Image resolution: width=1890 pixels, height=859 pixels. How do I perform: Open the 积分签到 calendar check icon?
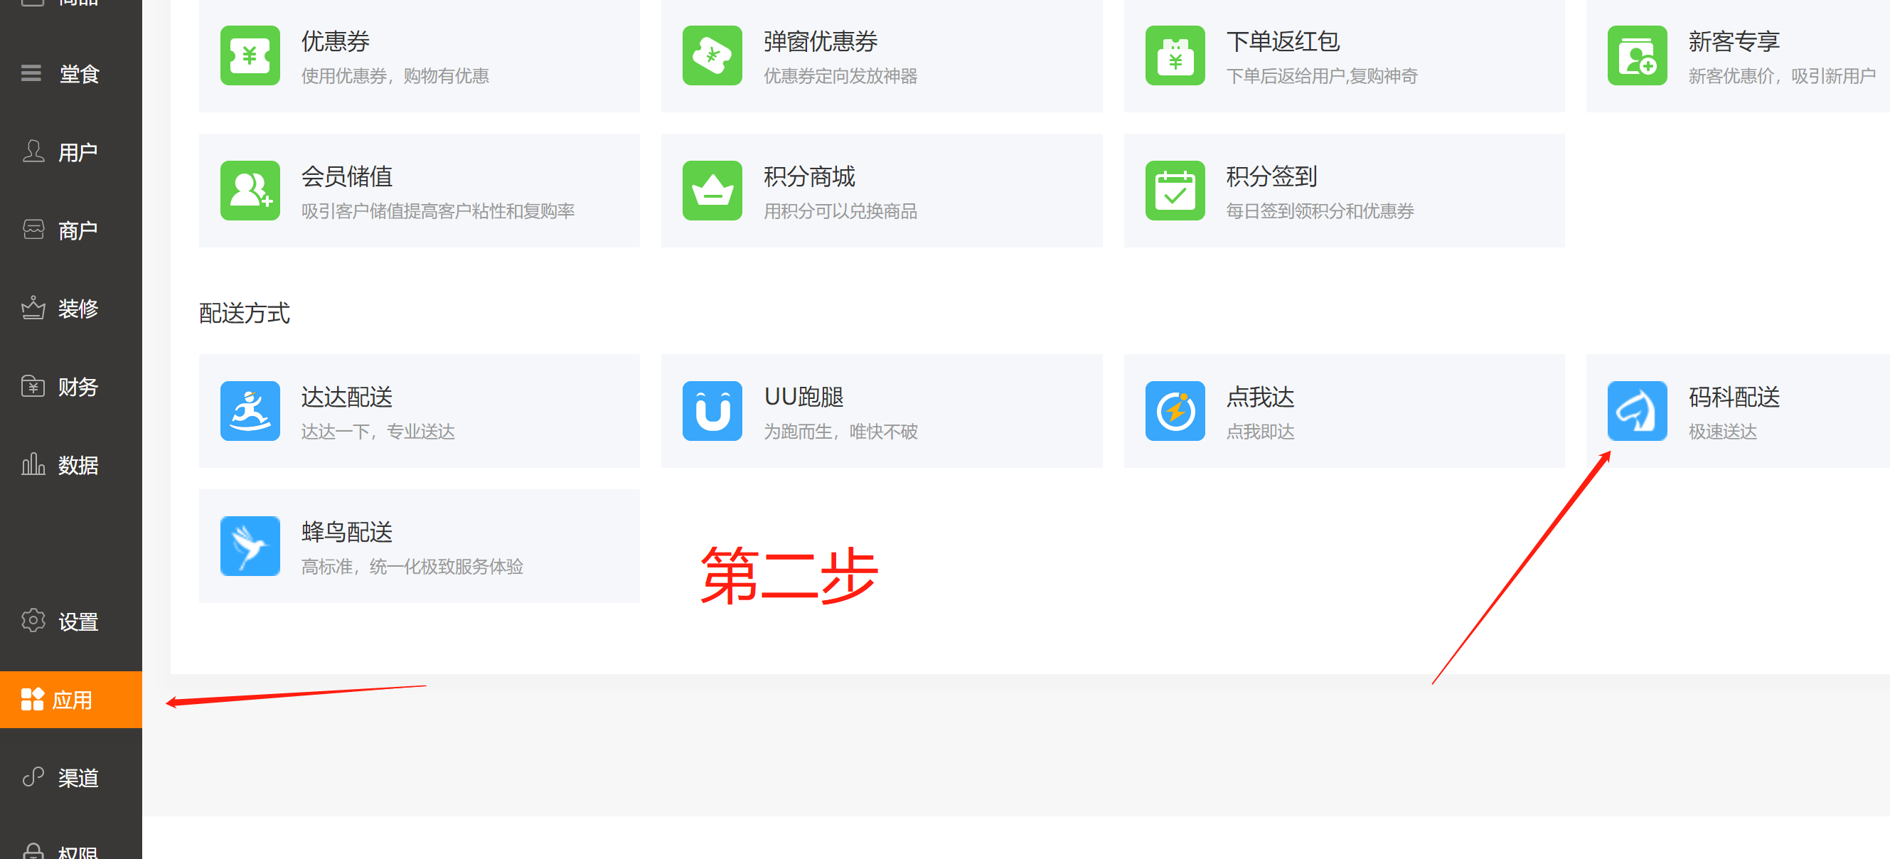1175,191
